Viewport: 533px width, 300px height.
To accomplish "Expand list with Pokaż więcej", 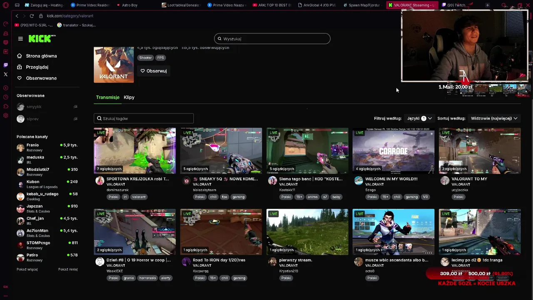I will coord(27,269).
